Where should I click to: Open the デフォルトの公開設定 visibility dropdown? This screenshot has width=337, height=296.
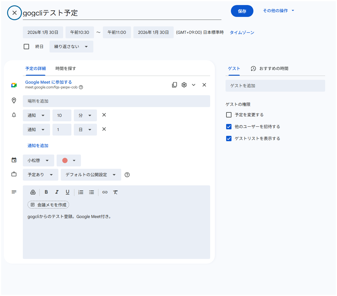coord(91,175)
